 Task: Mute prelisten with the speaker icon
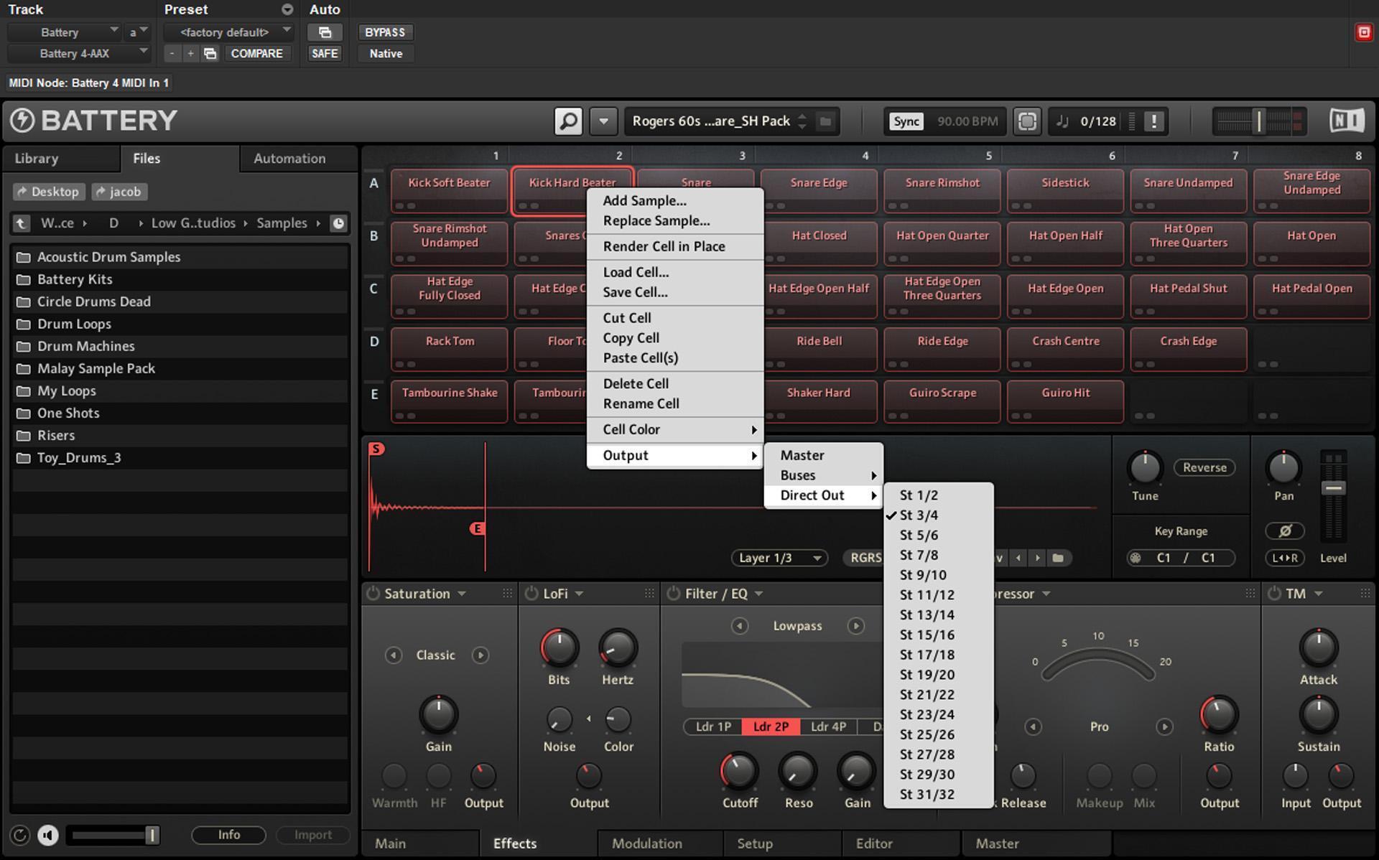[x=47, y=835]
